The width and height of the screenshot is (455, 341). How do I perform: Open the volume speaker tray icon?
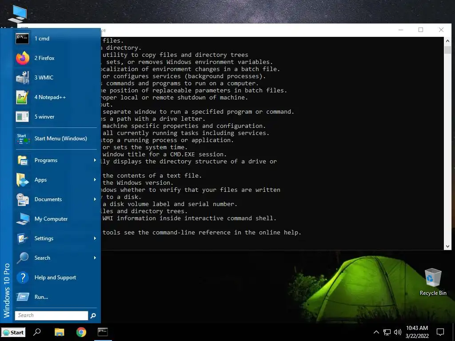point(398,332)
